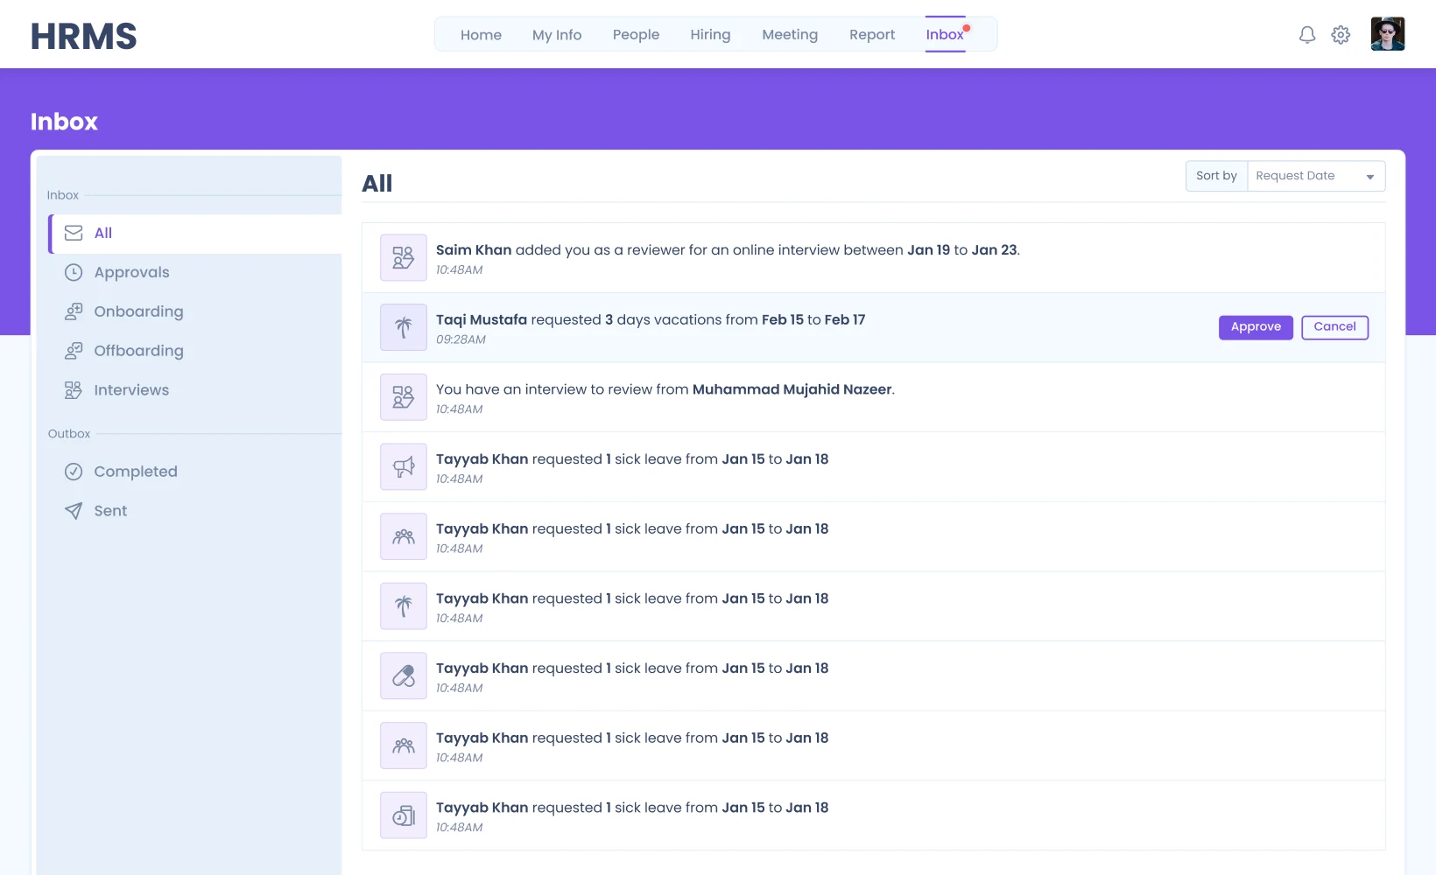Open the Hiring tab
Image resolution: width=1436 pixels, height=875 pixels.
point(710,35)
